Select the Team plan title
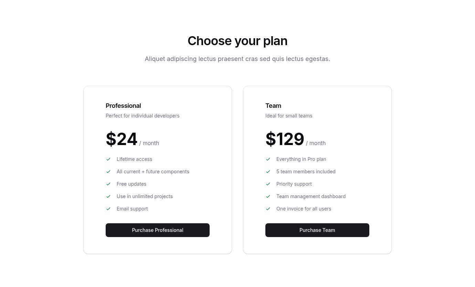The image size is (475, 287). click(x=273, y=106)
